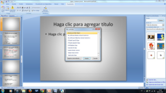Click the clip art Buscar button
The image size is (166, 93).
[161, 20]
